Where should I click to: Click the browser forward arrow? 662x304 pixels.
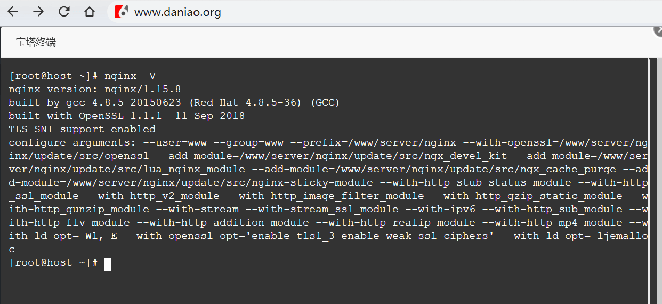click(38, 12)
